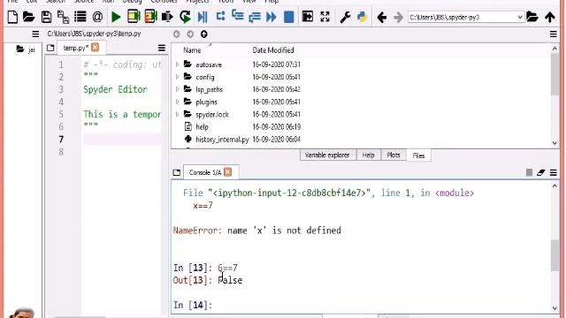The width and height of the screenshot is (566, 318).
Task: Expand the autosave folder
Action: coord(177,64)
